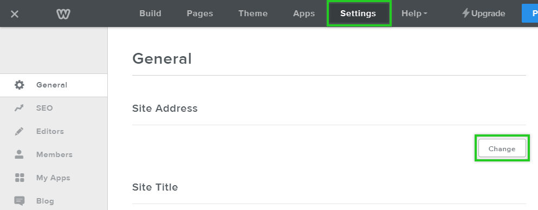Open Members settings section

[x=54, y=154]
